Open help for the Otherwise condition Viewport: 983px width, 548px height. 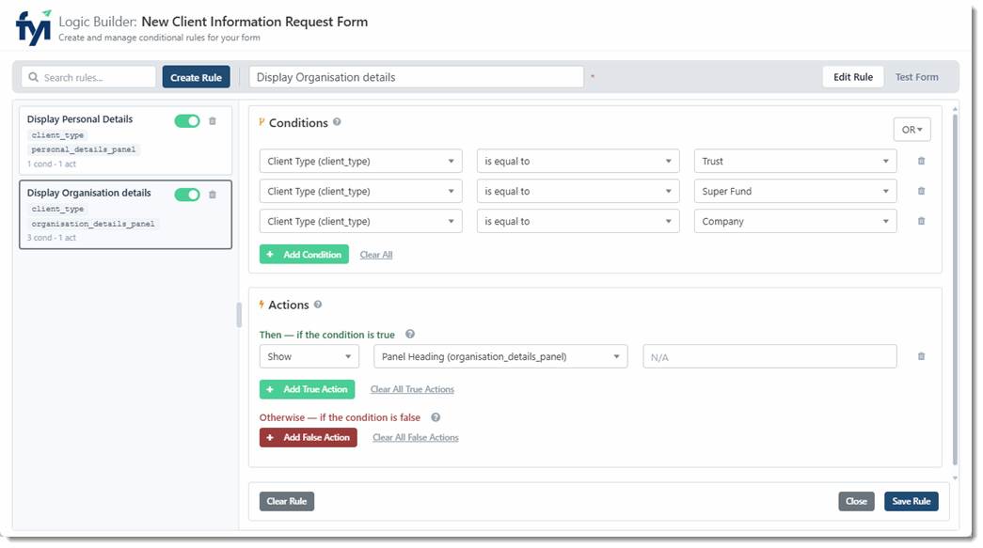tap(436, 417)
